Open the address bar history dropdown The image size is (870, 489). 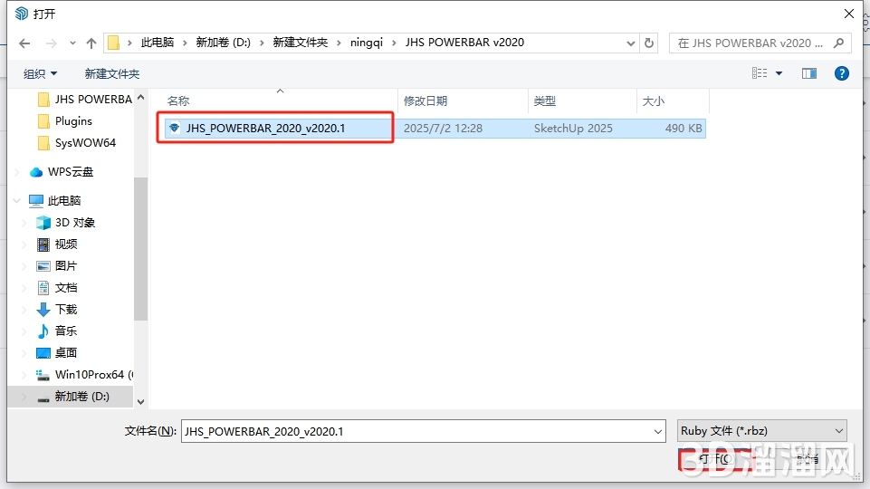(629, 43)
